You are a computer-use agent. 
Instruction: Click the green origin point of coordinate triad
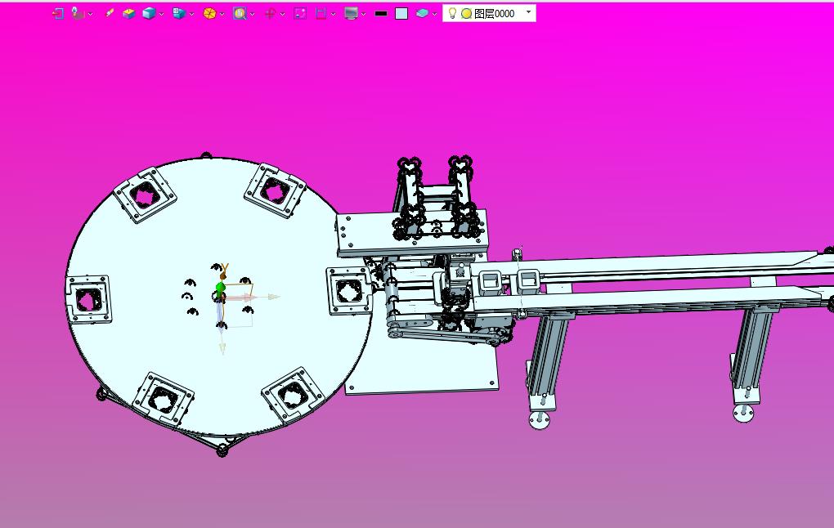point(220,289)
